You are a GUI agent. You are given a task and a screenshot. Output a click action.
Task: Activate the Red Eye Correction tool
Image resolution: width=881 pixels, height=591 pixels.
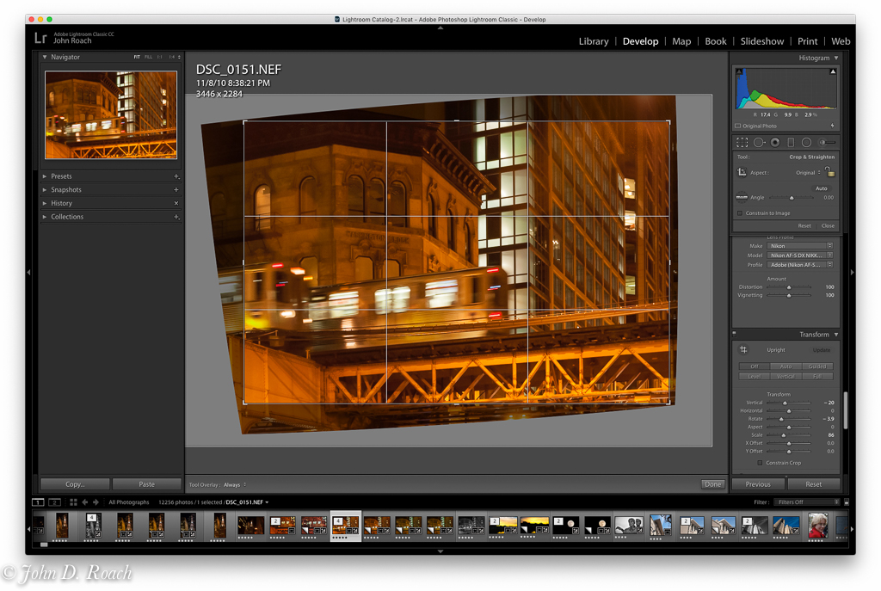[x=775, y=142]
